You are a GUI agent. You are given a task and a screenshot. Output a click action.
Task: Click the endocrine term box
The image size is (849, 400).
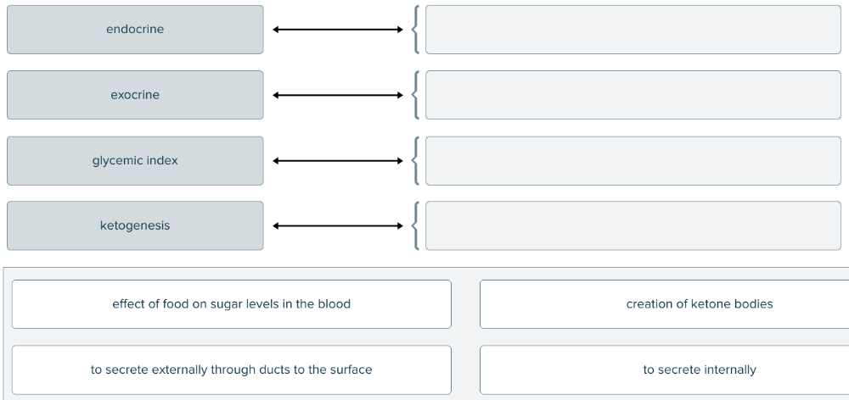click(135, 30)
